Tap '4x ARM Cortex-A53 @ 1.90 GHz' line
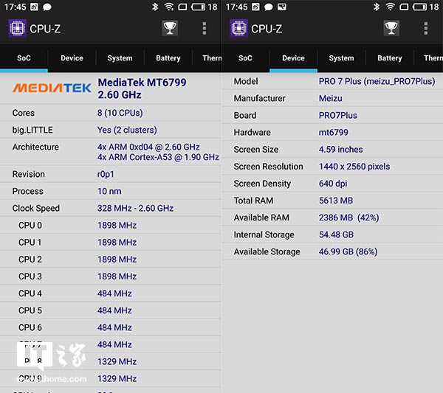Screen dimensions: 443x393 click(x=158, y=157)
